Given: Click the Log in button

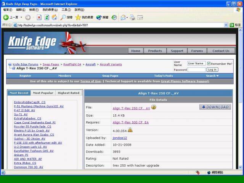Looking at the screenshot, I should (x=212, y=69).
